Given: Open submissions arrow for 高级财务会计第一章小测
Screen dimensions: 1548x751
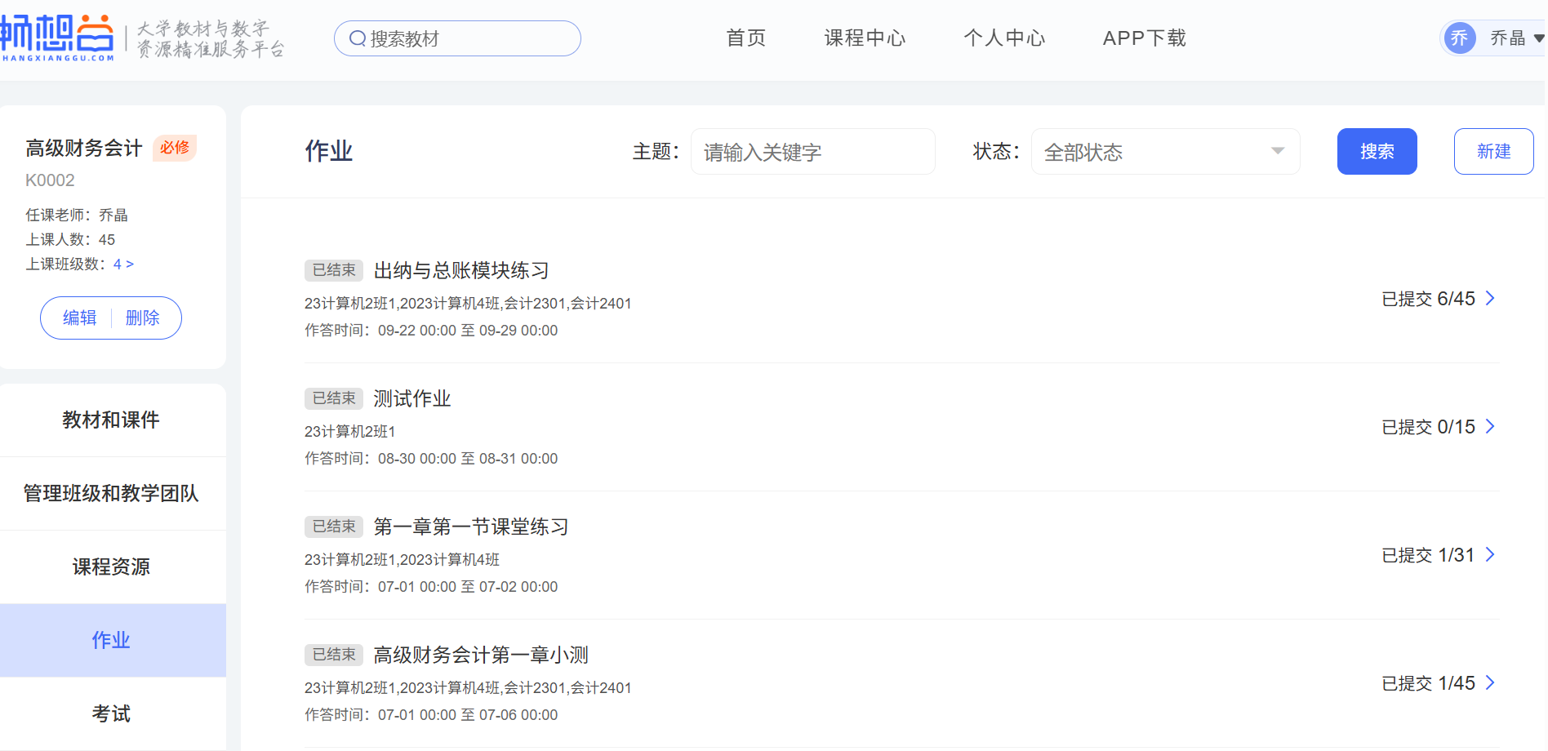Looking at the screenshot, I should click(x=1490, y=683).
